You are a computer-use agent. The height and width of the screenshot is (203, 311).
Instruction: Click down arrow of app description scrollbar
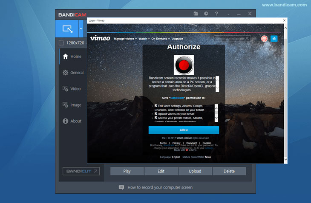(217, 88)
